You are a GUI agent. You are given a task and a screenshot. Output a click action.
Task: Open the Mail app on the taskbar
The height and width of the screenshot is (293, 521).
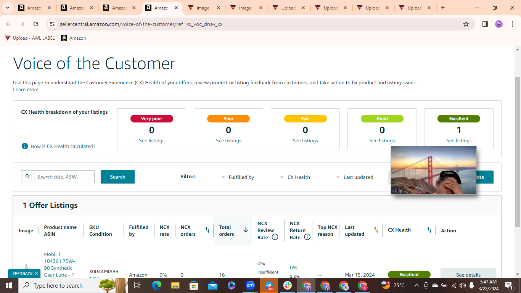213,285
